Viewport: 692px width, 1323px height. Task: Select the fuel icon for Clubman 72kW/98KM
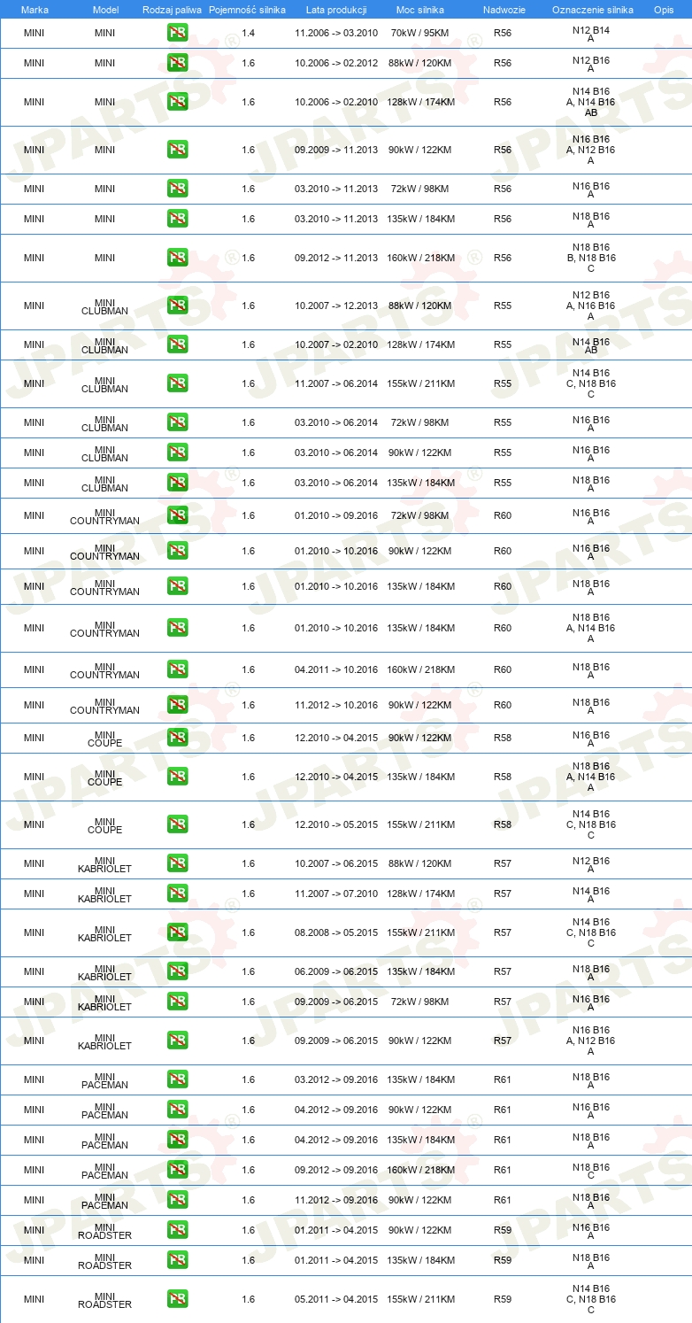coord(177,422)
